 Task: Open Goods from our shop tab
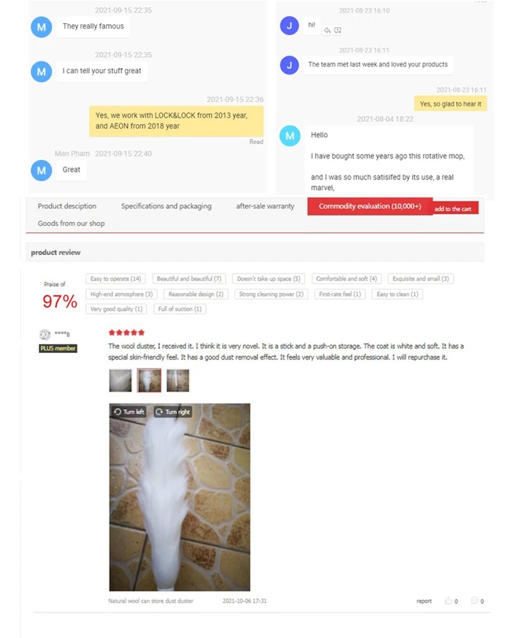point(71,224)
